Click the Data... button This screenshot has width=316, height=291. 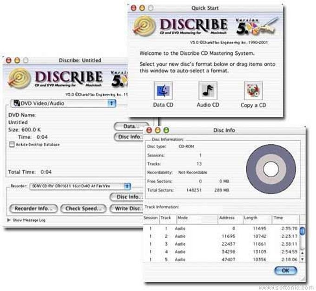click(131, 126)
